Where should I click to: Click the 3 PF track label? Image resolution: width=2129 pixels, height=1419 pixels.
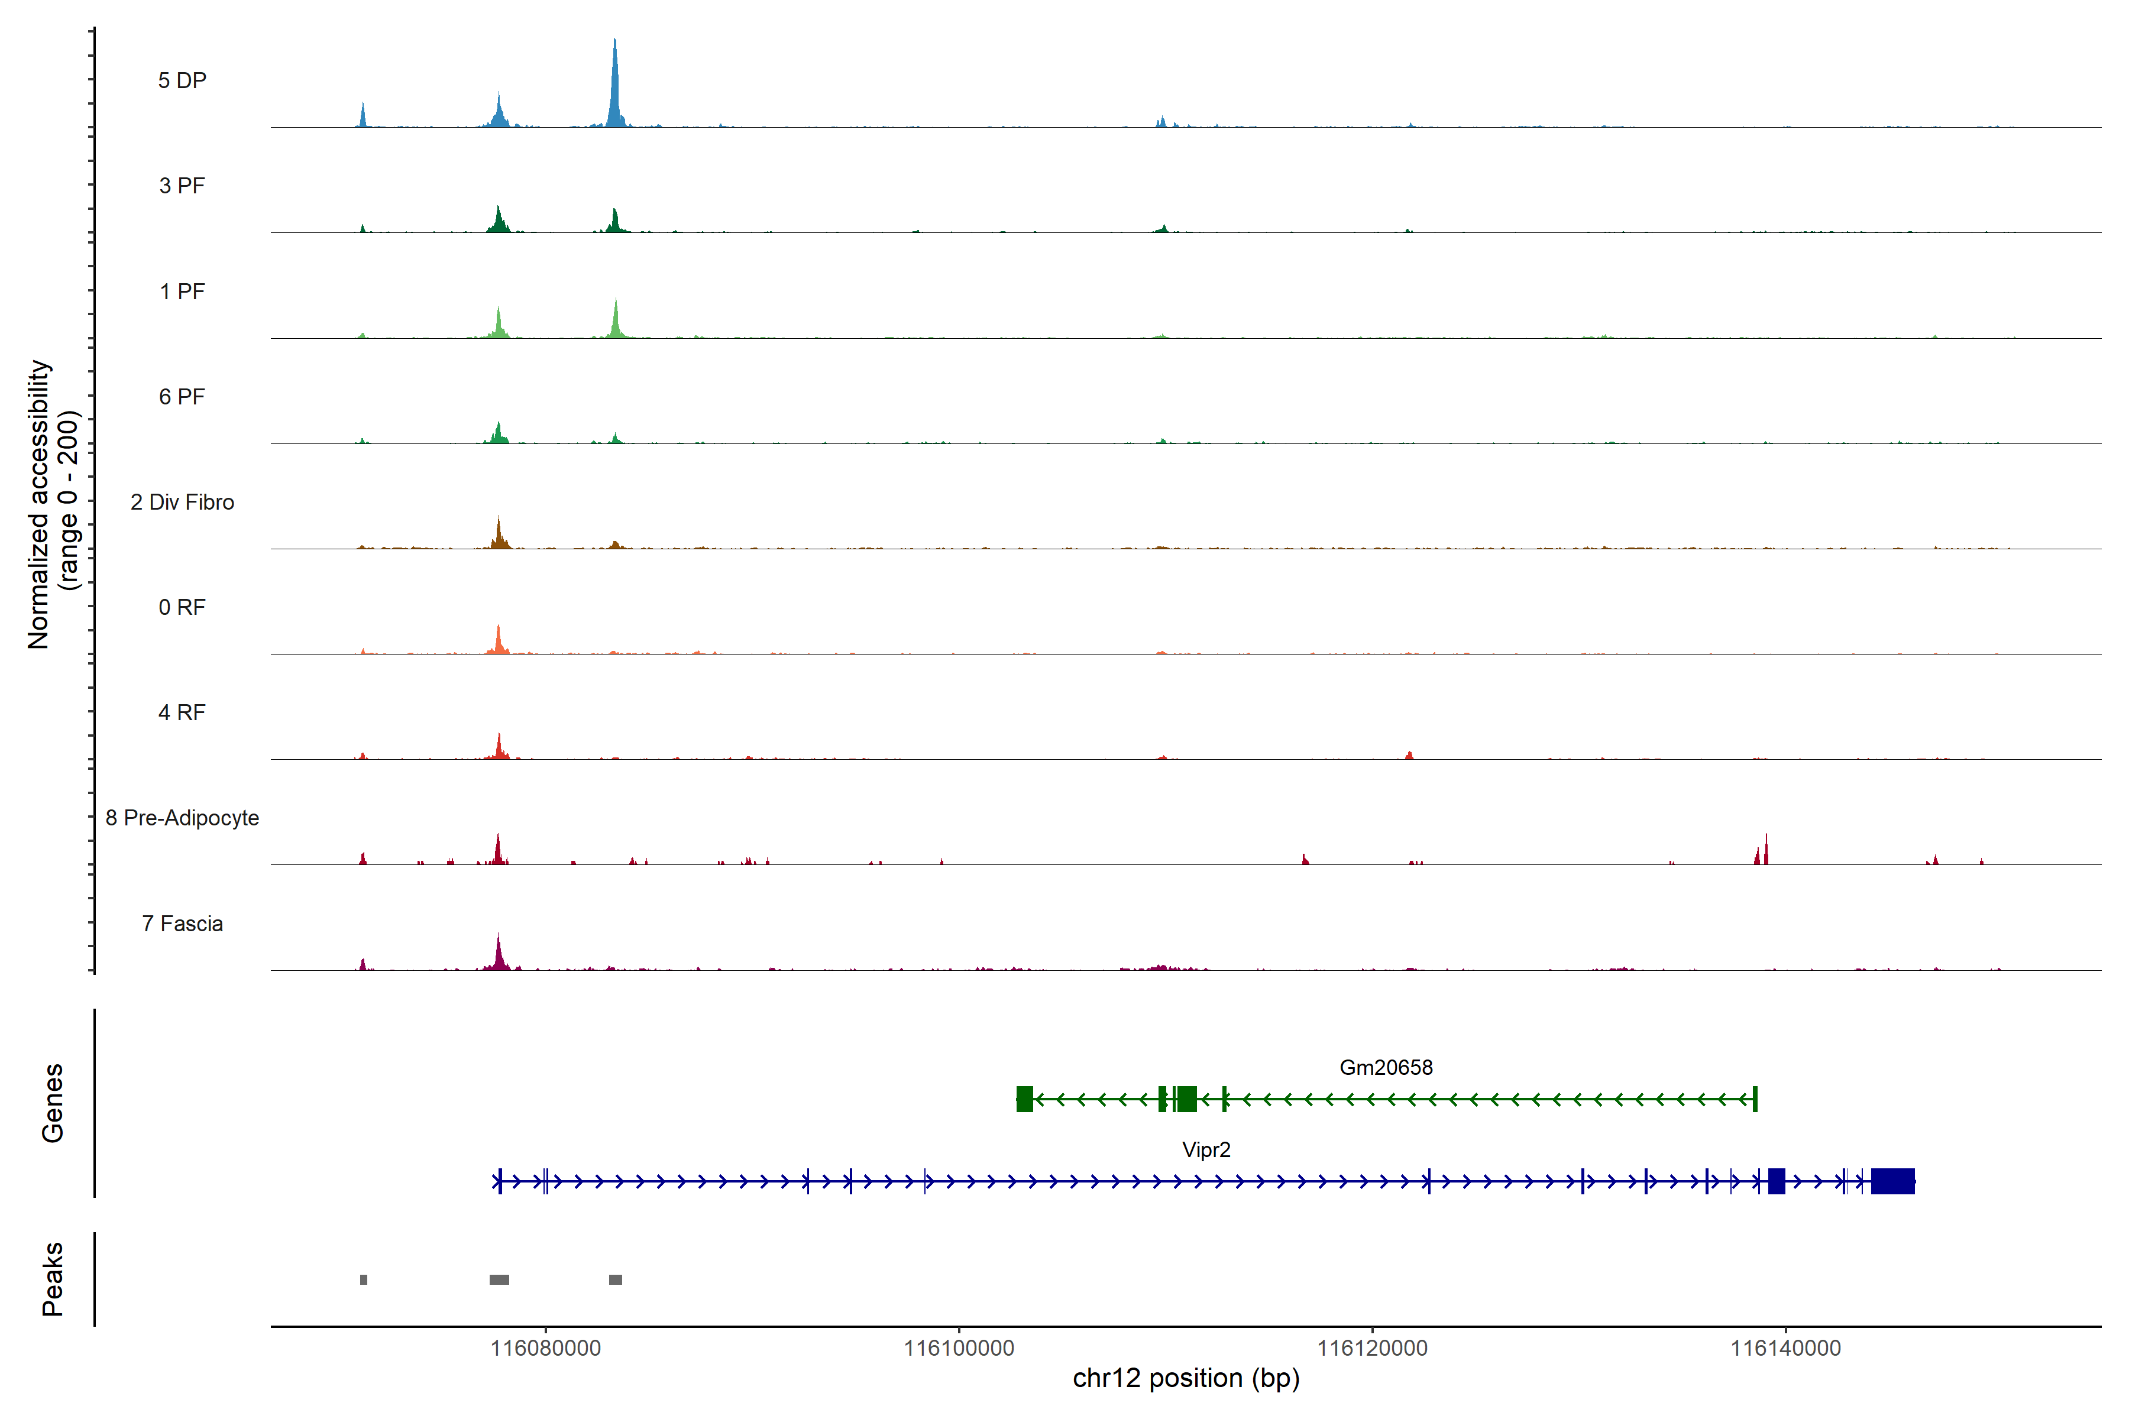pos(182,186)
